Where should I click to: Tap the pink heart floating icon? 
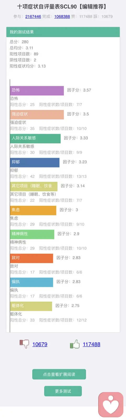click(x=111, y=405)
